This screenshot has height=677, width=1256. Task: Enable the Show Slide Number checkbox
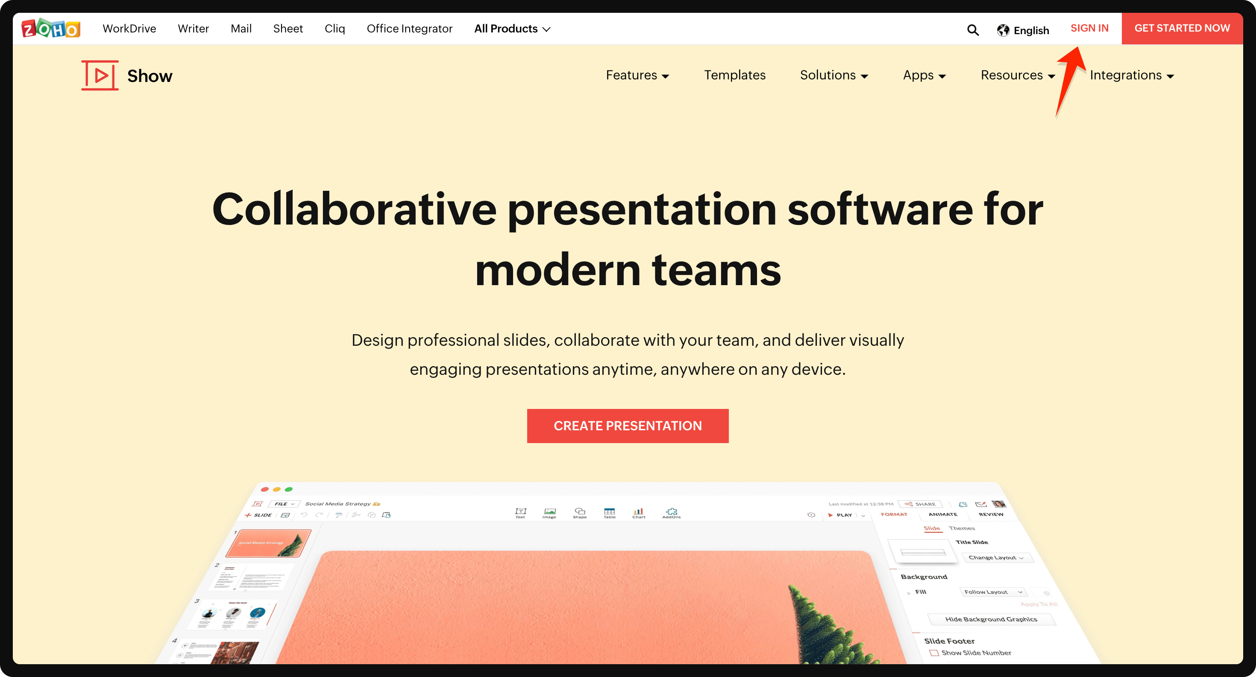click(x=934, y=653)
